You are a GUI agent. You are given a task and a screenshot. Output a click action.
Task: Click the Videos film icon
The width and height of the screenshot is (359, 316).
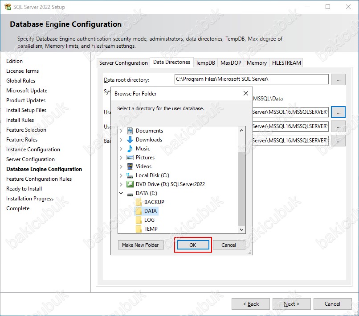point(130,166)
